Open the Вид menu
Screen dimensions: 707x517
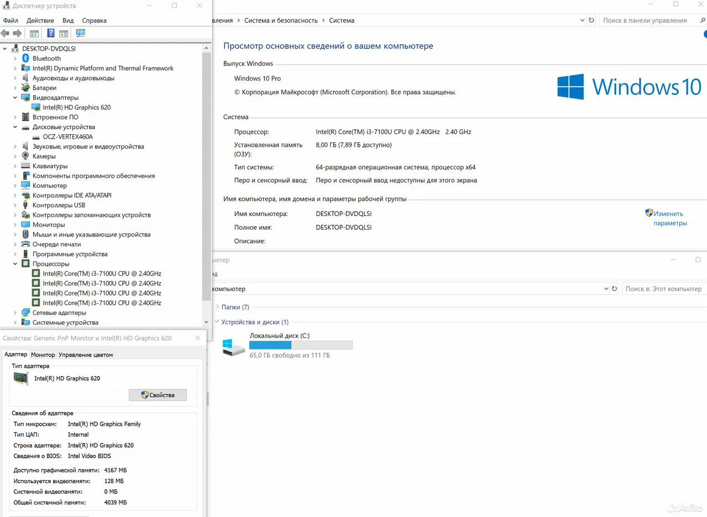coord(68,20)
